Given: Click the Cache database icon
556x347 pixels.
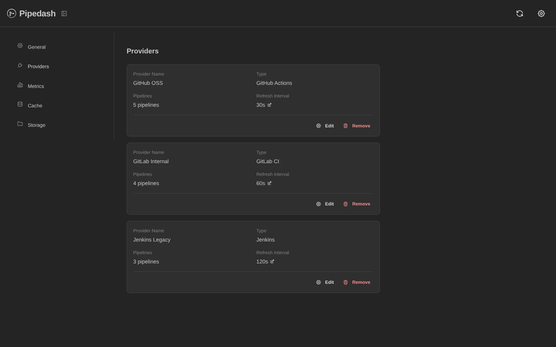Looking at the screenshot, I should coord(20,104).
